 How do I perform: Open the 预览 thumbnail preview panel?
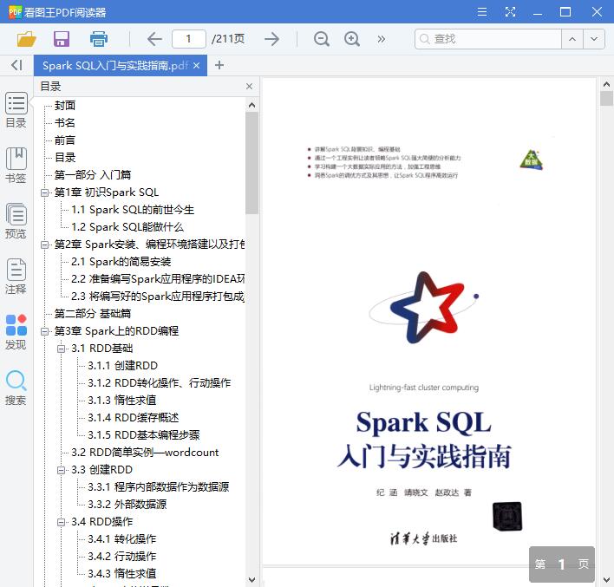16,221
